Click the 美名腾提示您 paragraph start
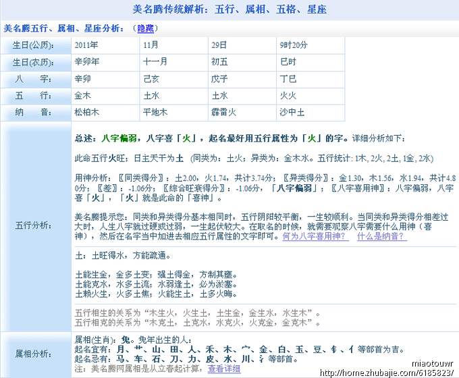This screenshot has height=378, width=459. (101, 217)
